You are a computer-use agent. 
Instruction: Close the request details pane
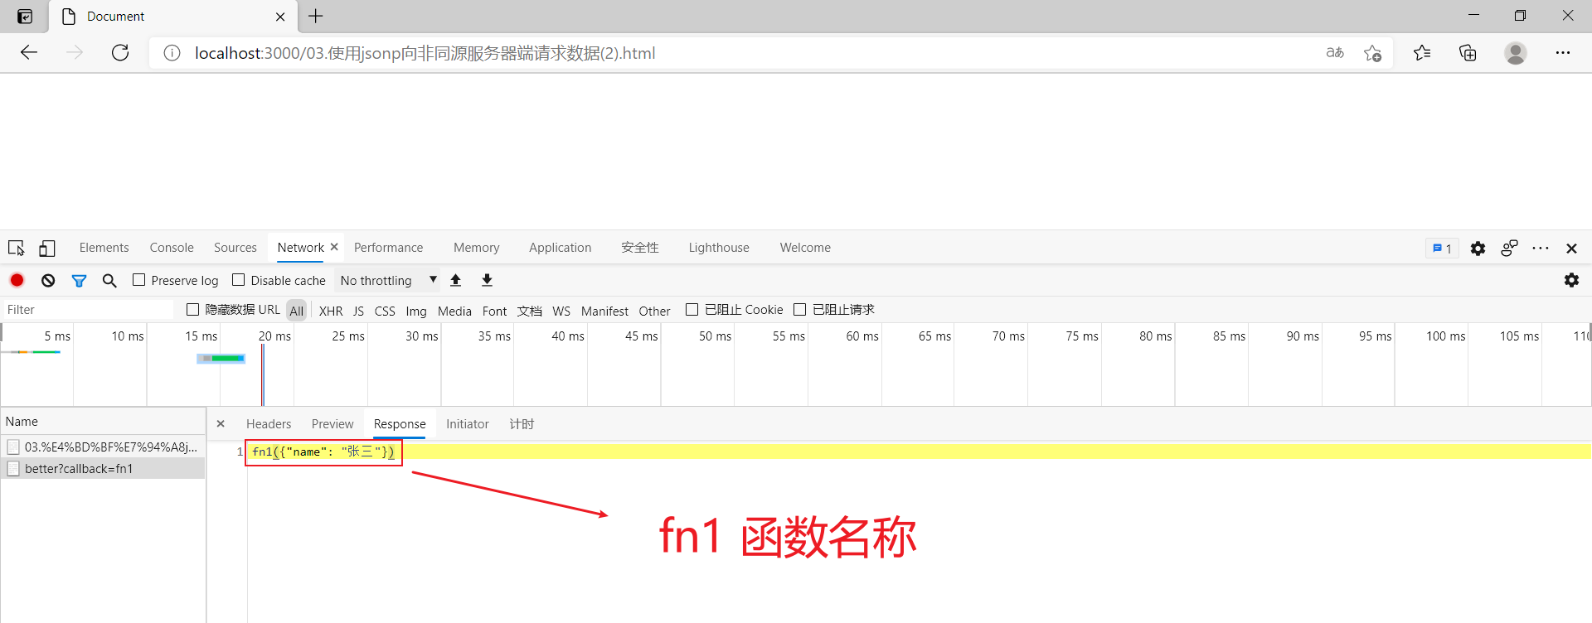tap(221, 423)
